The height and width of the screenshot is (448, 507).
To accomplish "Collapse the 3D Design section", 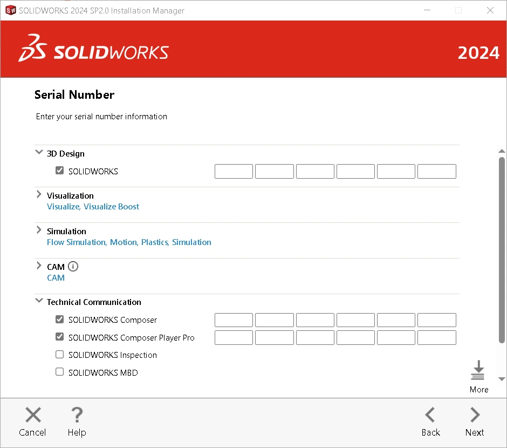I will [x=39, y=152].
